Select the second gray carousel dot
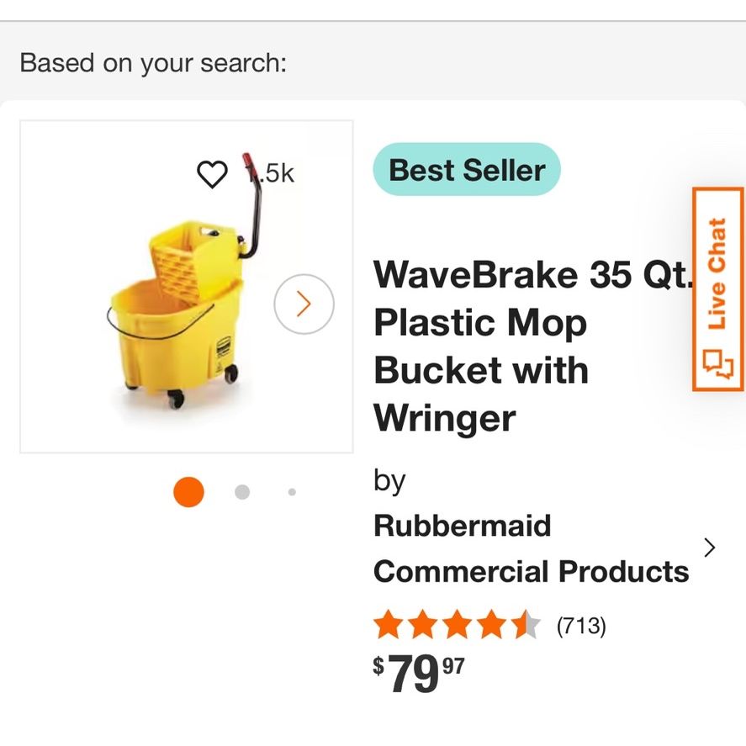This screenshot has height=746, width=746. click(x=242, y=492)
